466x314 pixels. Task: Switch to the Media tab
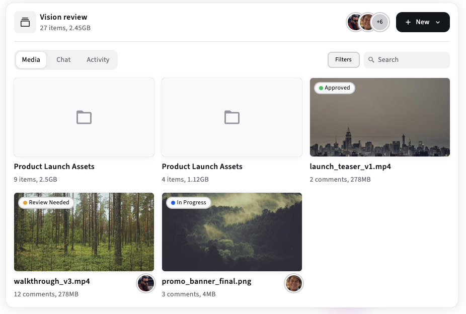tap(31, 60)
